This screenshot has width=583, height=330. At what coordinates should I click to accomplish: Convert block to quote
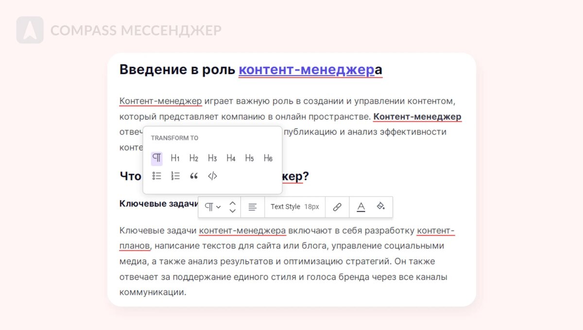(x=194, y=176)
